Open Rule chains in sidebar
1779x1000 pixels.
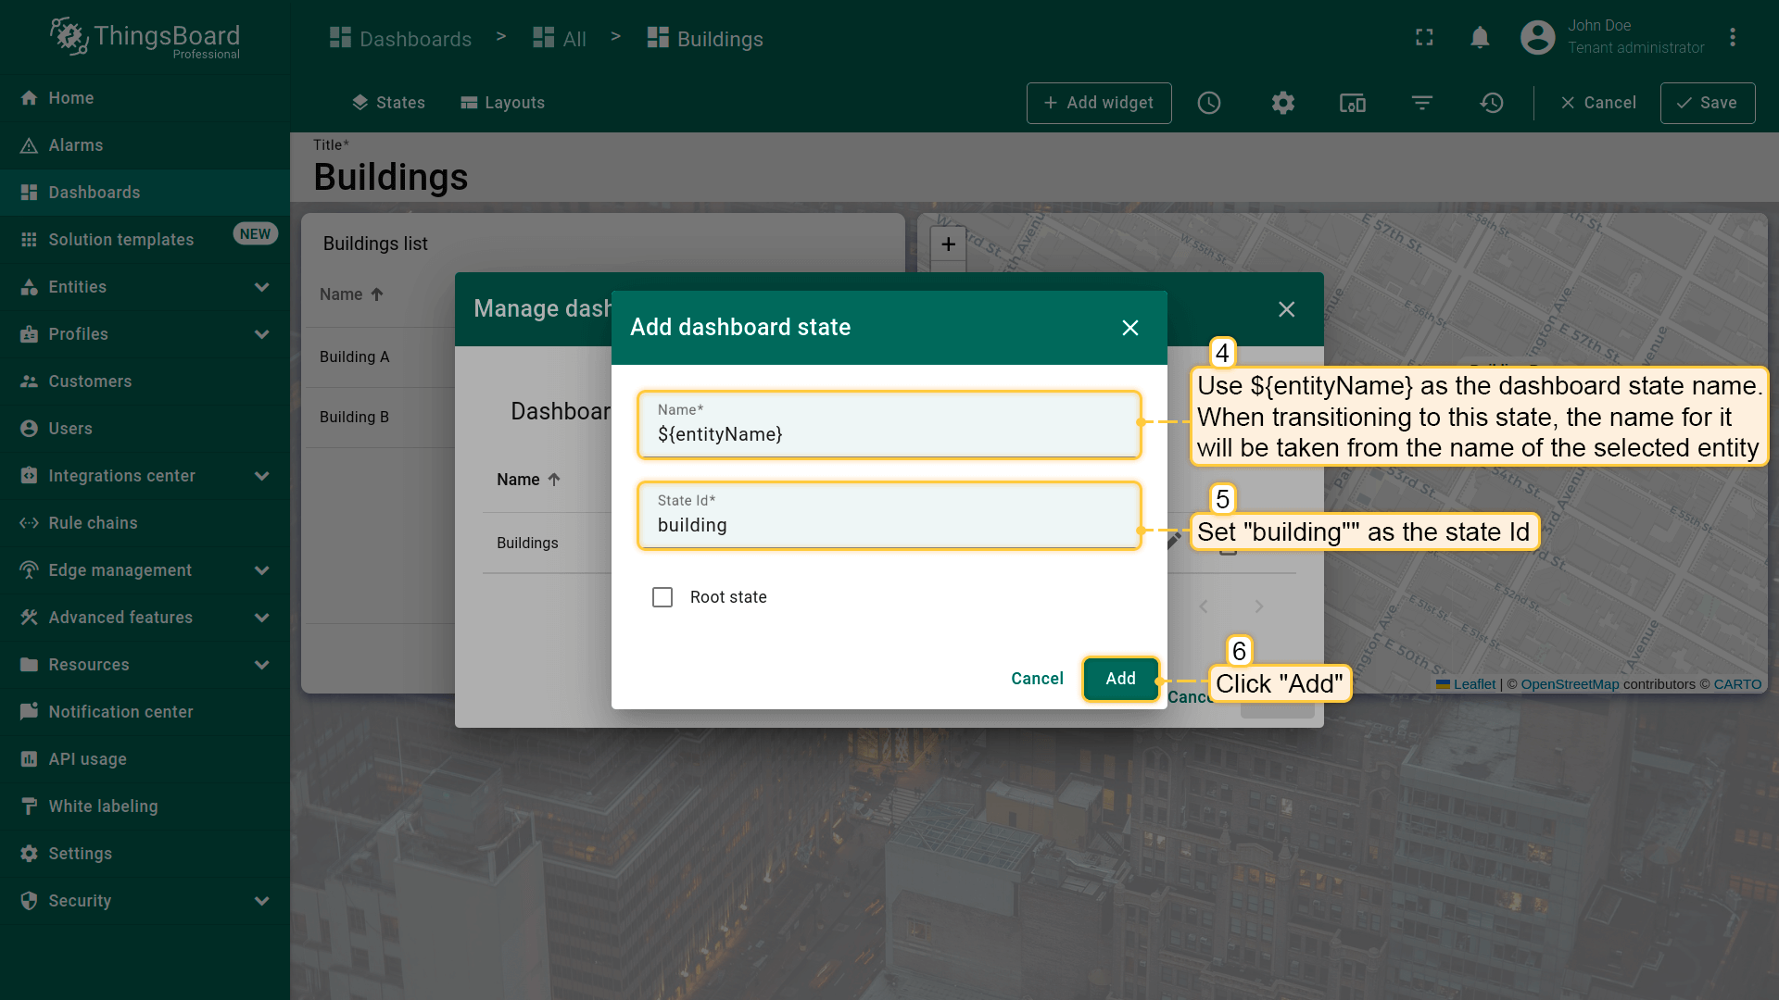point(93,523)
